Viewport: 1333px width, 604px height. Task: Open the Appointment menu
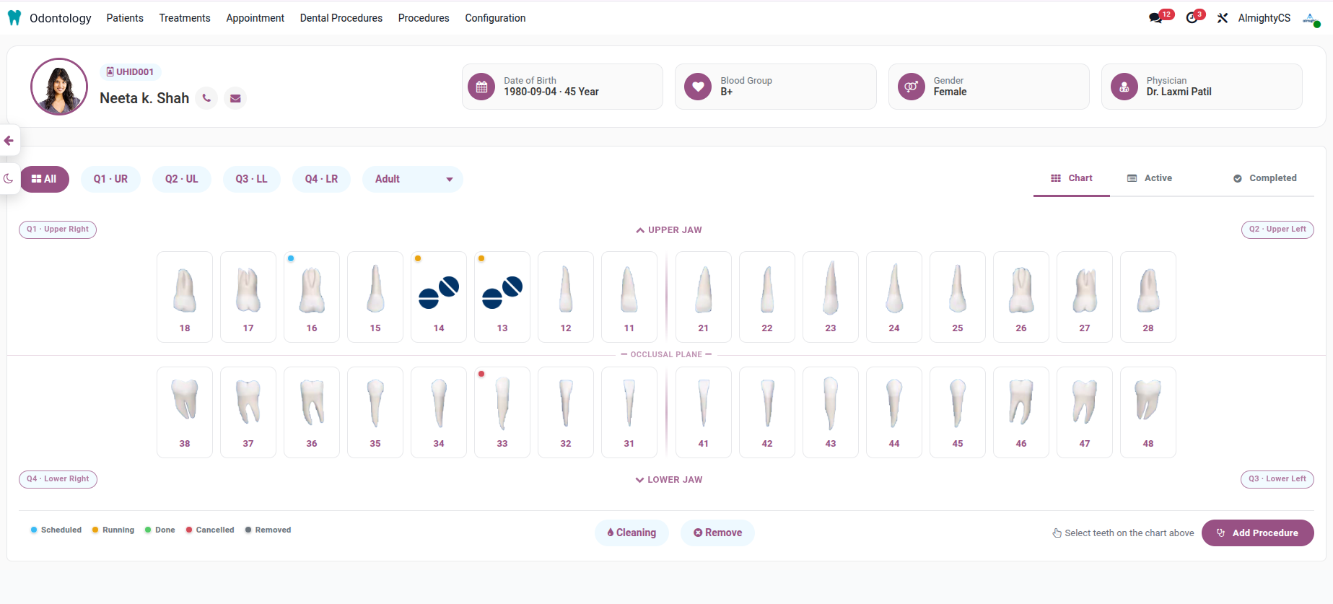(x=255, y=18)
